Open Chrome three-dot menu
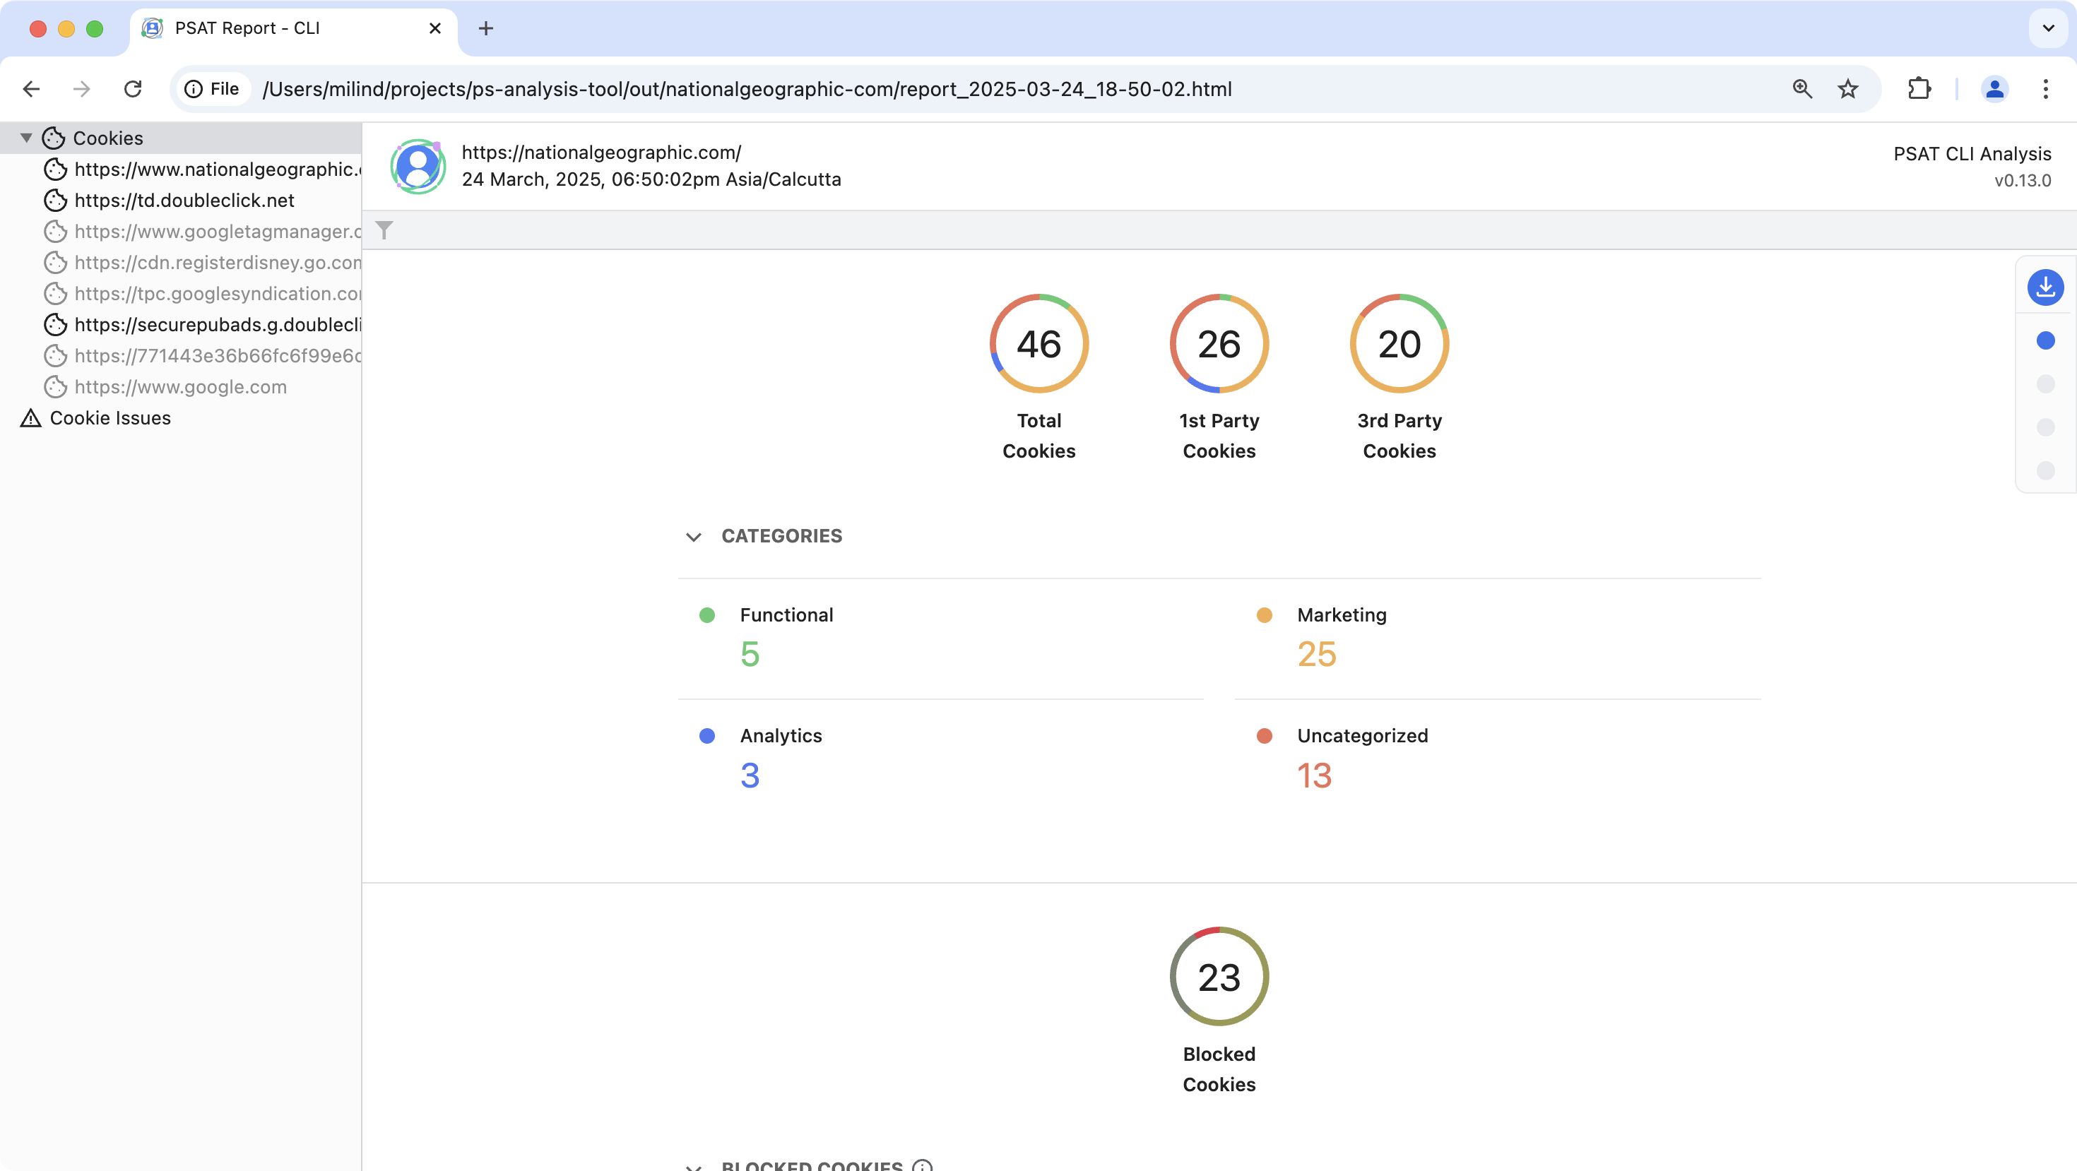2077x1171 pixels. [2045, 90]
